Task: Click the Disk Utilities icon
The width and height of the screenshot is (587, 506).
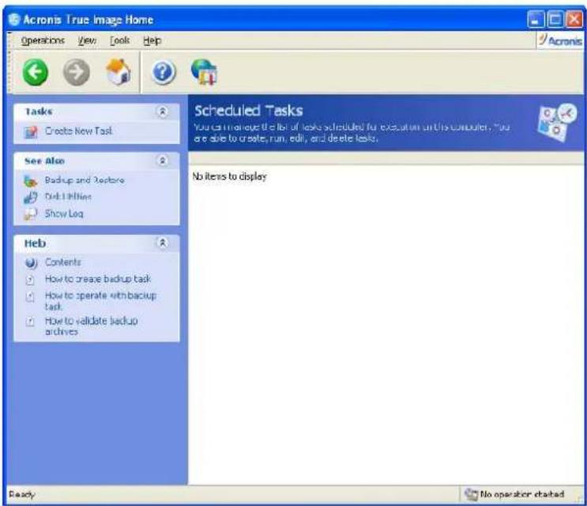Action: (31, 197)
